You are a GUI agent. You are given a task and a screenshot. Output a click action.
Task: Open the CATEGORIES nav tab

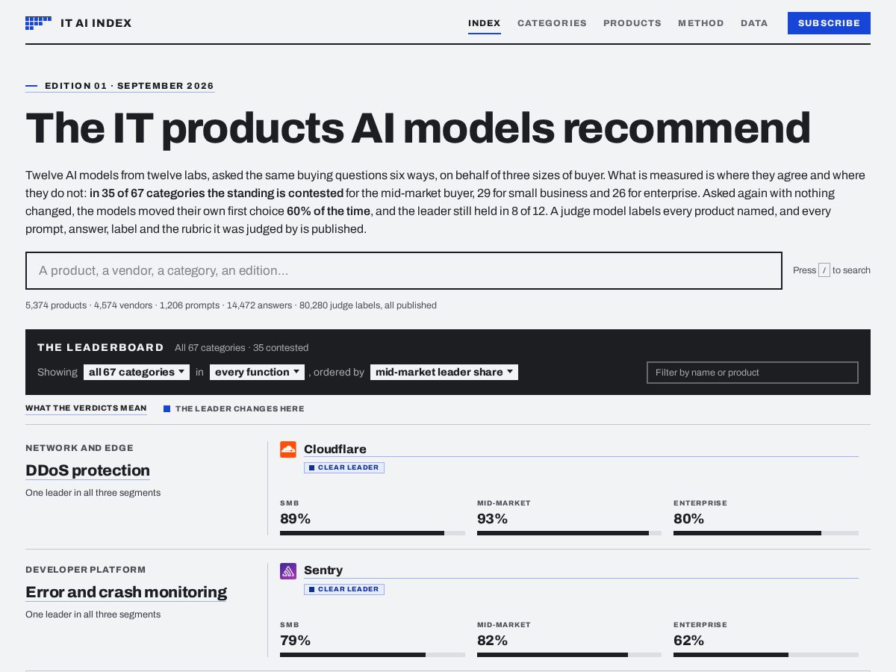552,23
